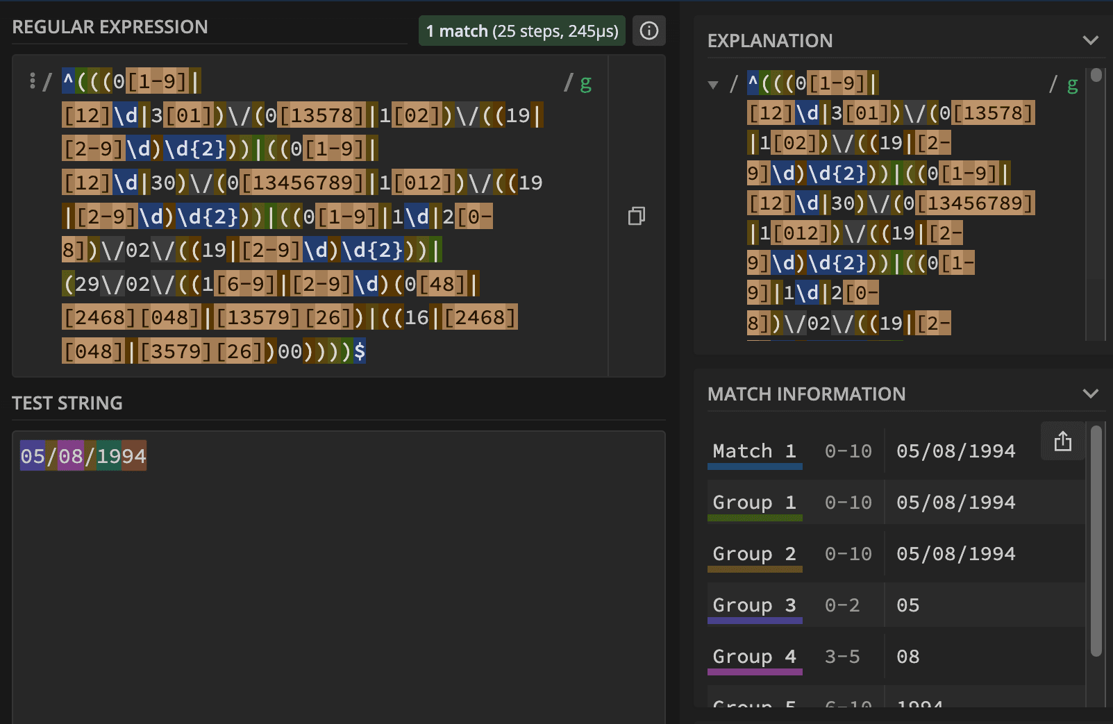Click the Explanation panel scrollbar
Viewport: 1113px width, 724px height.
coord(1096,75)
